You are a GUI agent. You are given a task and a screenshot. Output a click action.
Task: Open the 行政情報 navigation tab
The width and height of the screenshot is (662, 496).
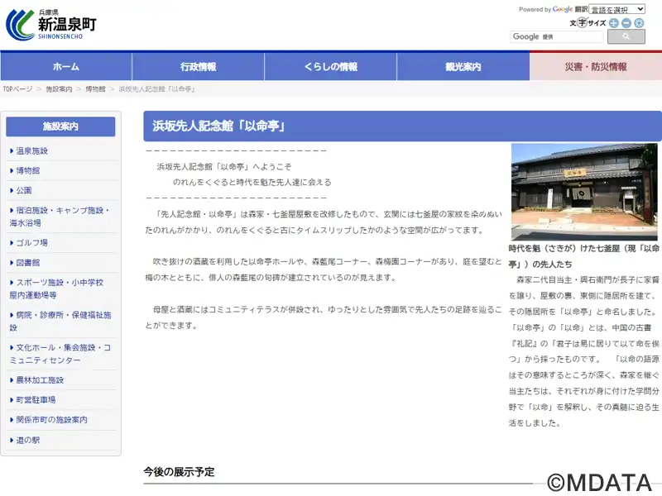click(199, 67)
